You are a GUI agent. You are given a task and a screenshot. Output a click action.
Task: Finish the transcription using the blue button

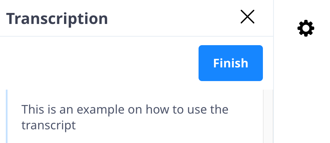click(x=230, y=63)
